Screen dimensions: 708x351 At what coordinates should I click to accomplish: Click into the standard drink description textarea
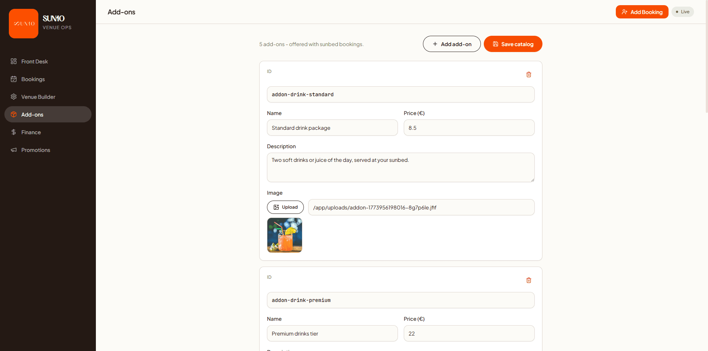[x=400, y=167]
